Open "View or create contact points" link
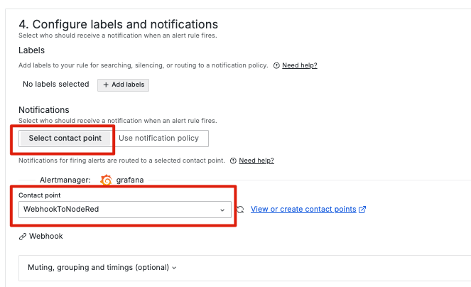This screenshot has width=471, height=287. pos(303,210)
